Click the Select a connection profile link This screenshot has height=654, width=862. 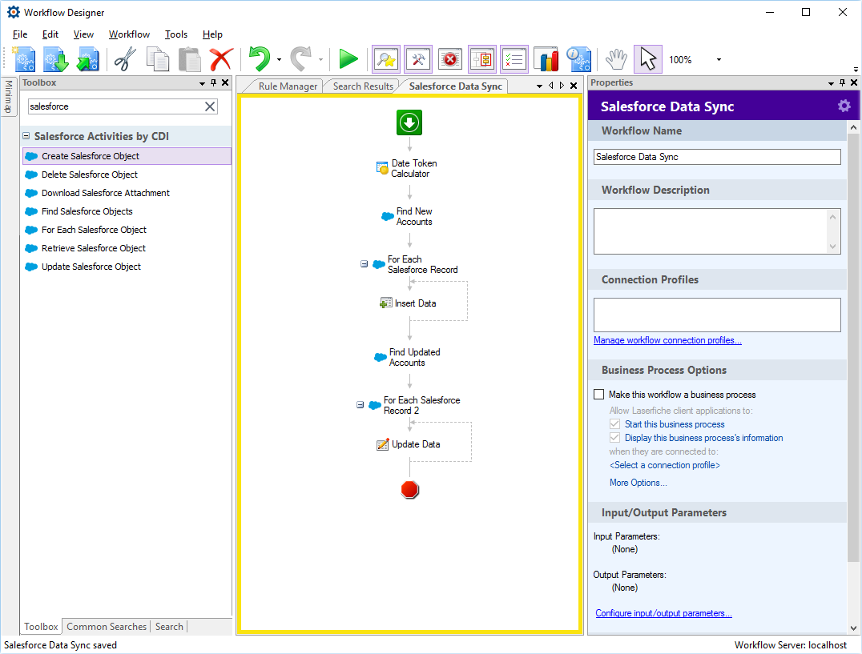(x=665, y=465)
